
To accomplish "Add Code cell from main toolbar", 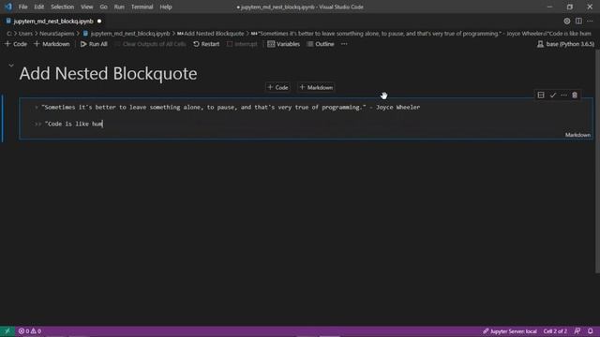I will coord(16,44).
